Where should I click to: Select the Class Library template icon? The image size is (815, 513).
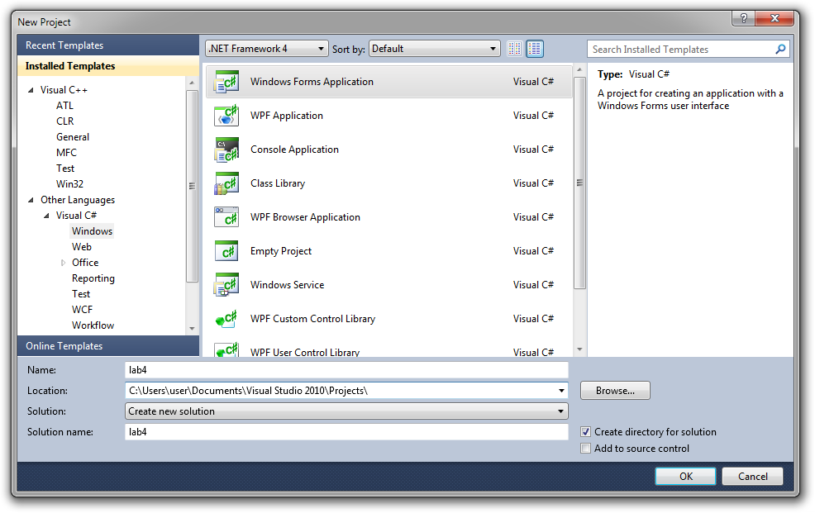(x=226, y=183)
